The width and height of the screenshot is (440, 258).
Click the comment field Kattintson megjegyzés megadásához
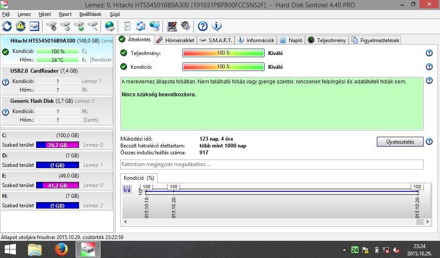pos(272,164)
